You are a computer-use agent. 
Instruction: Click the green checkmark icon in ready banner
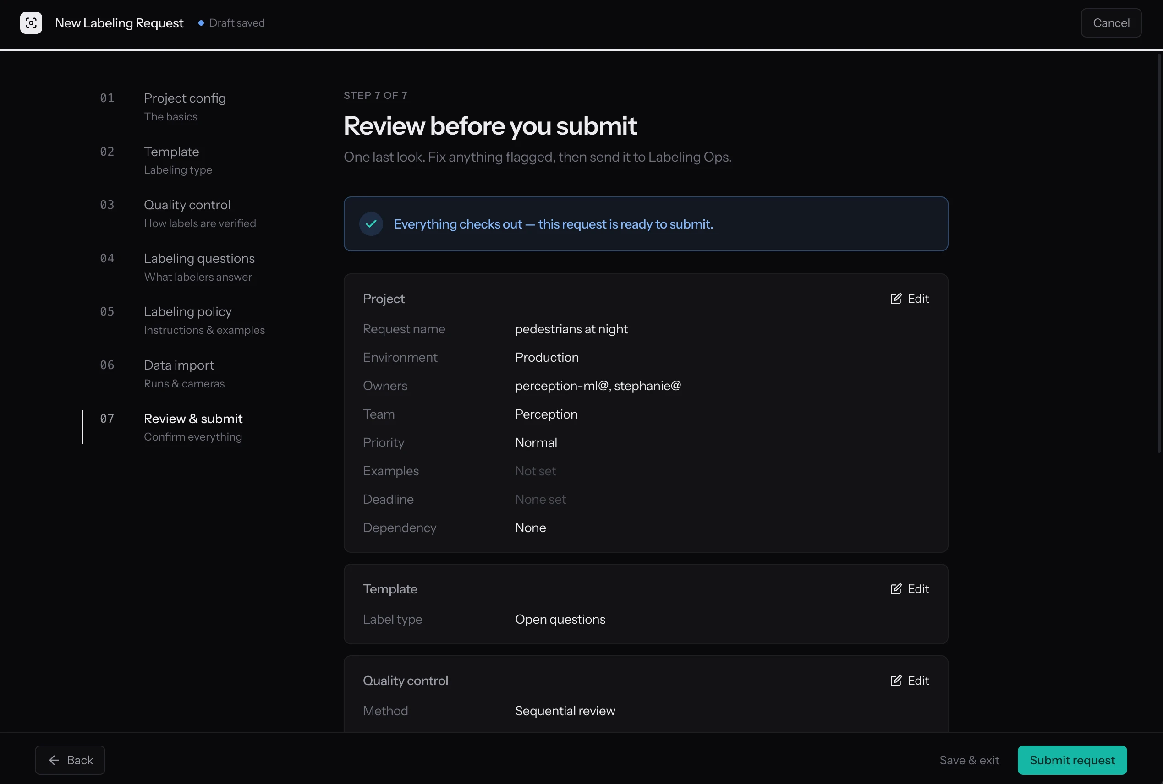(x=371, y=224)
